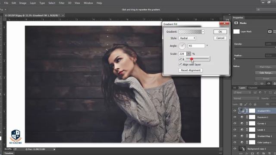The image size is (276, 155).
Task: Click the Exposure 1 adjustment icon
Action: pos(242,117)
